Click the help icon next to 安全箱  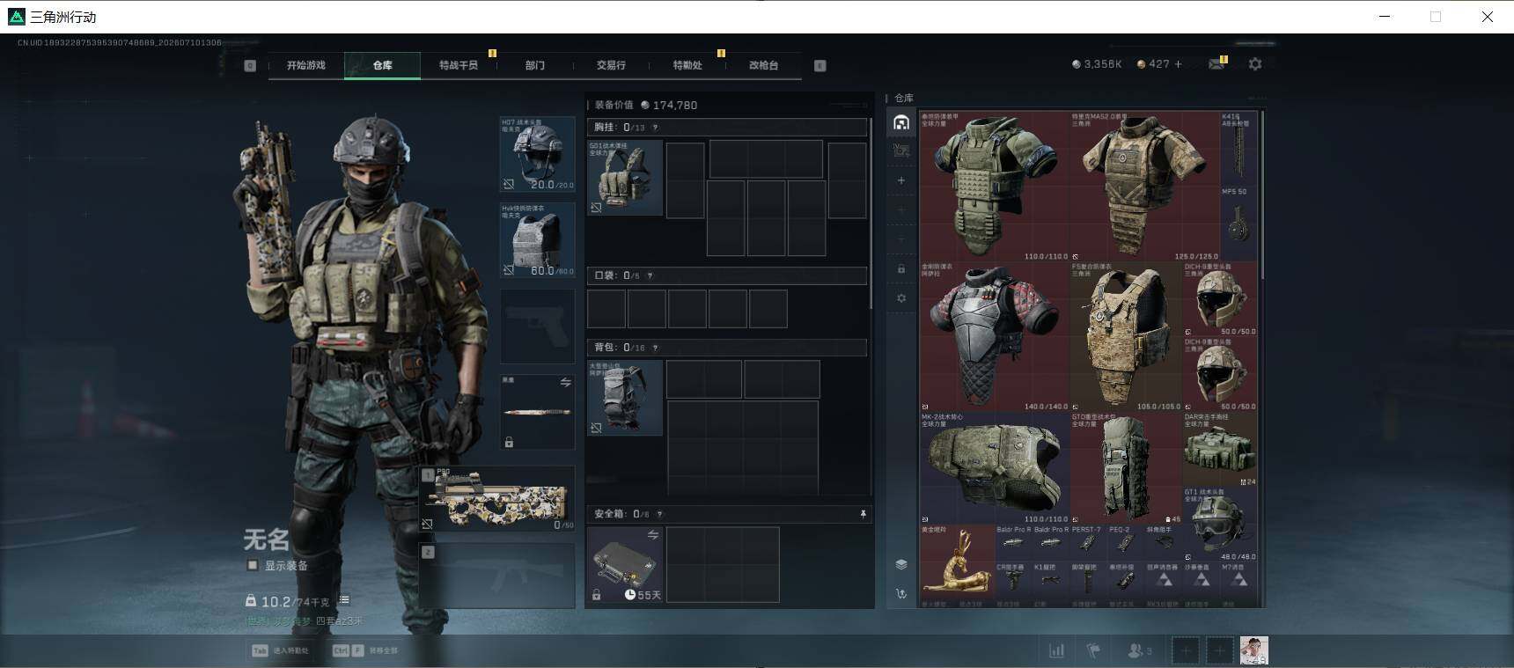659,514
